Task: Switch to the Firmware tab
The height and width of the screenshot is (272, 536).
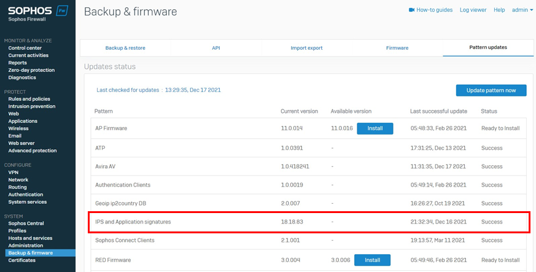Action: point(397,48)
